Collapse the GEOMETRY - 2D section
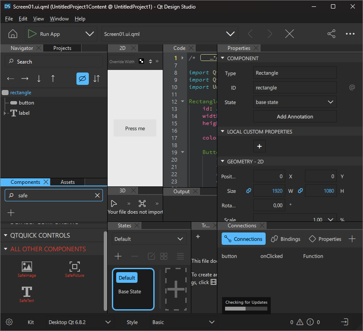 tap(222, 162)
